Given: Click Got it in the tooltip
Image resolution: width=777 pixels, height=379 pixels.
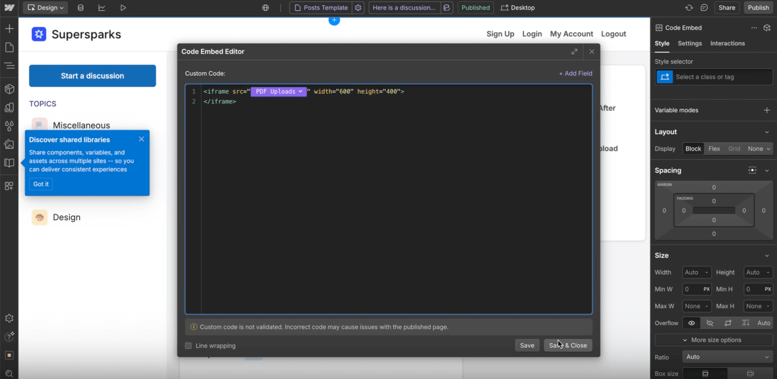Looking at the screenshot, I should [x=41, y=184].
